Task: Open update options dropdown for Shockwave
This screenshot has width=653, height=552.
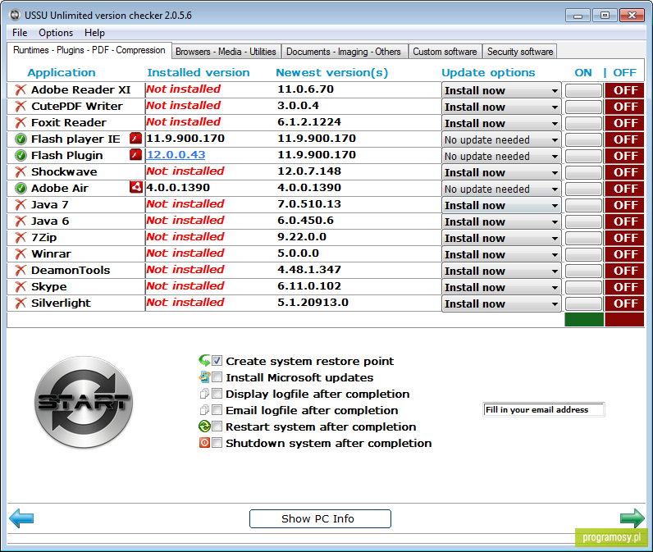Action: 501,172
